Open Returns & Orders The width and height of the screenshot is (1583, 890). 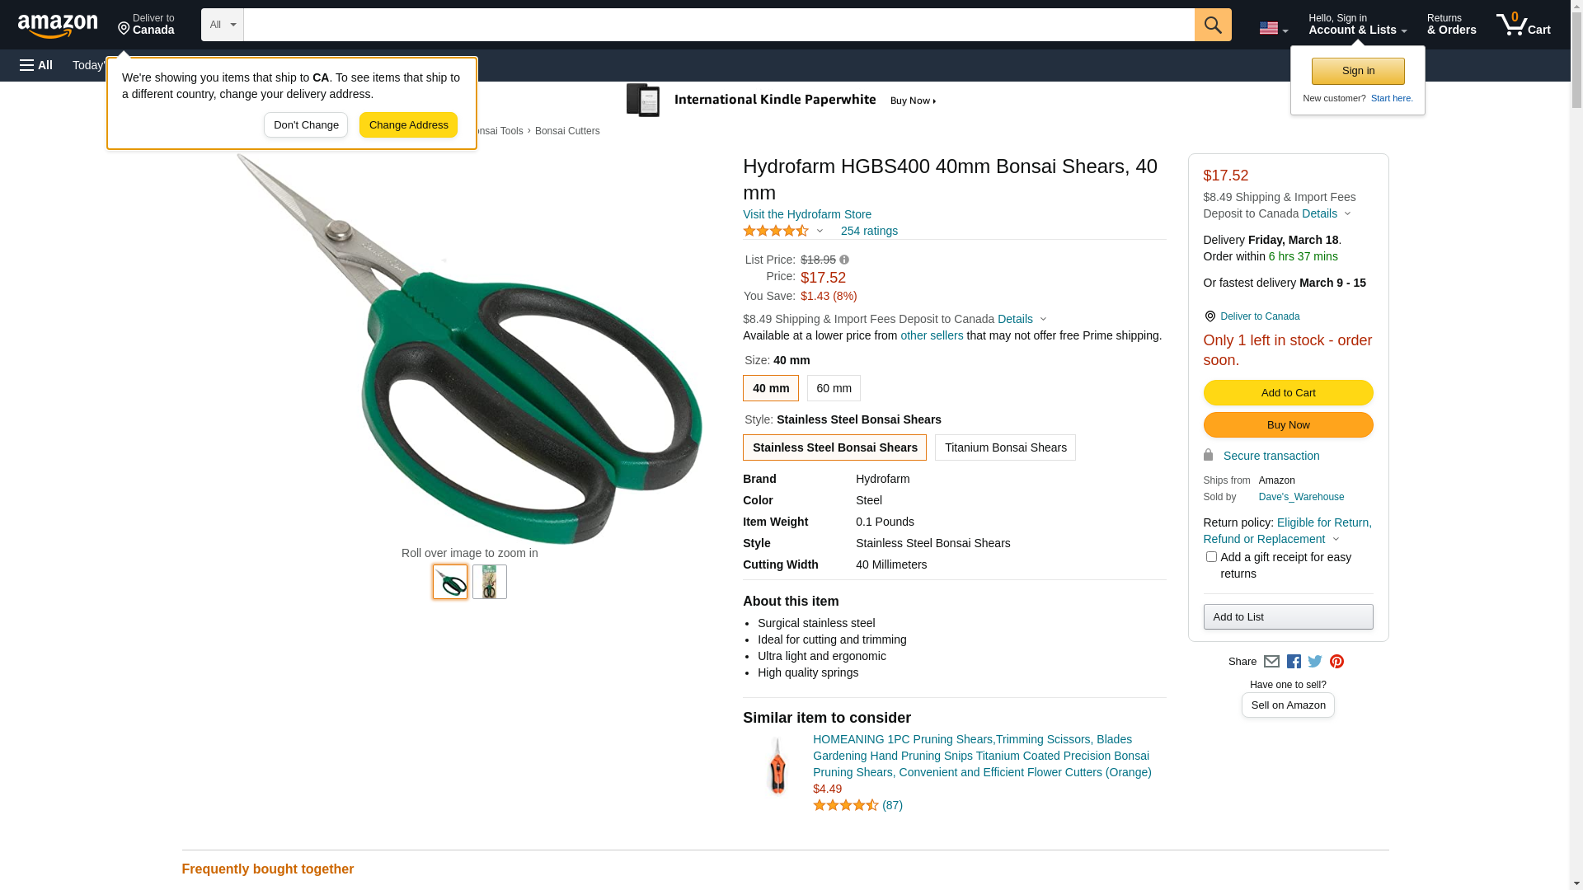pos(1451,25)
